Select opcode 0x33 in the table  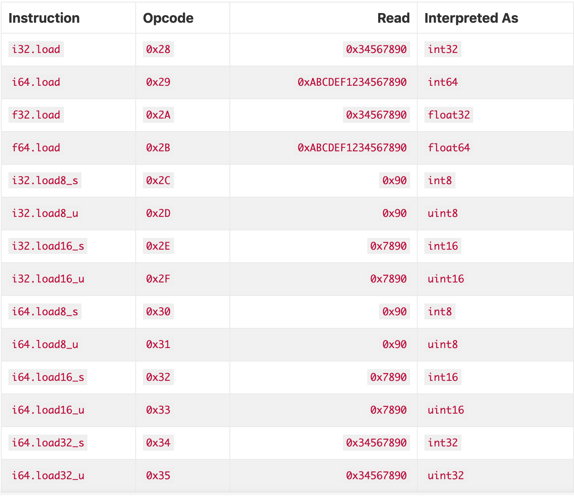tap(158, 410)
